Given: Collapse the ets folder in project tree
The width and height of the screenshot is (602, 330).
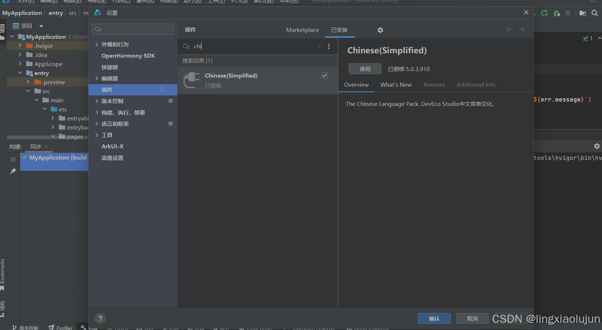Looking at the screenshot, I should click(x=45, y=109).
